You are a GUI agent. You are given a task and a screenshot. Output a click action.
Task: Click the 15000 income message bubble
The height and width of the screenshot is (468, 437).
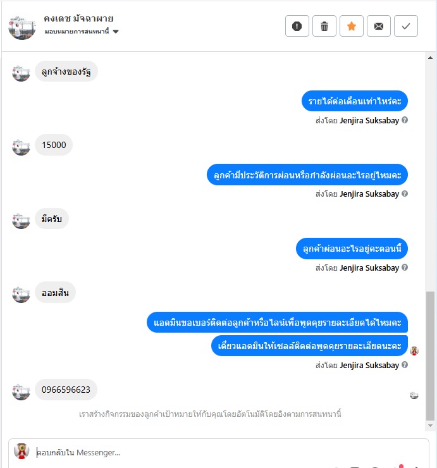pyautogui.click(x=54, y=145)
